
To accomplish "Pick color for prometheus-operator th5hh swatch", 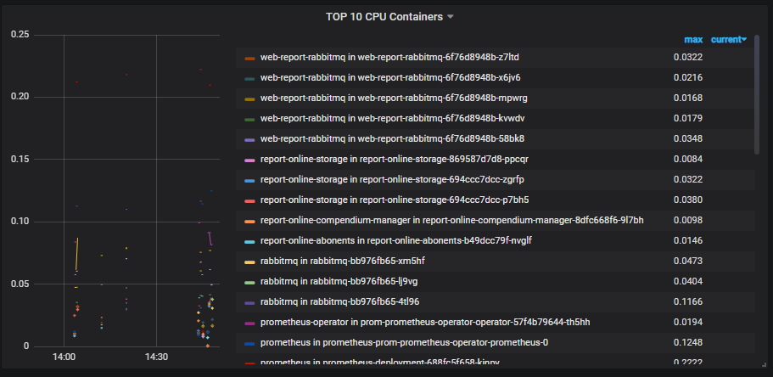I will (249, 324).
